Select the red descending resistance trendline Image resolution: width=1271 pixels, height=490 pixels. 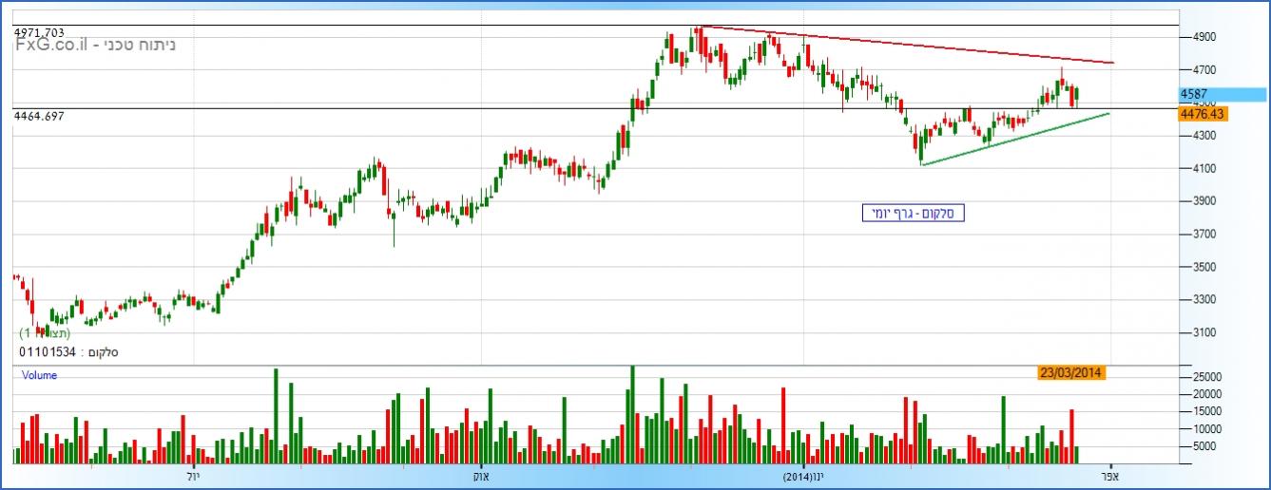pyautogui.click(x=903, y=44)
